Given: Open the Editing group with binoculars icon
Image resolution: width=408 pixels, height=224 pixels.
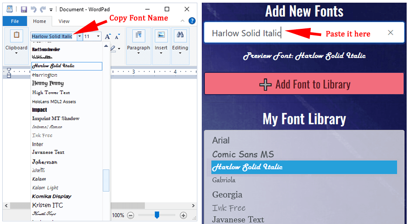Looking at the screenshot, I should click(180, 46).
